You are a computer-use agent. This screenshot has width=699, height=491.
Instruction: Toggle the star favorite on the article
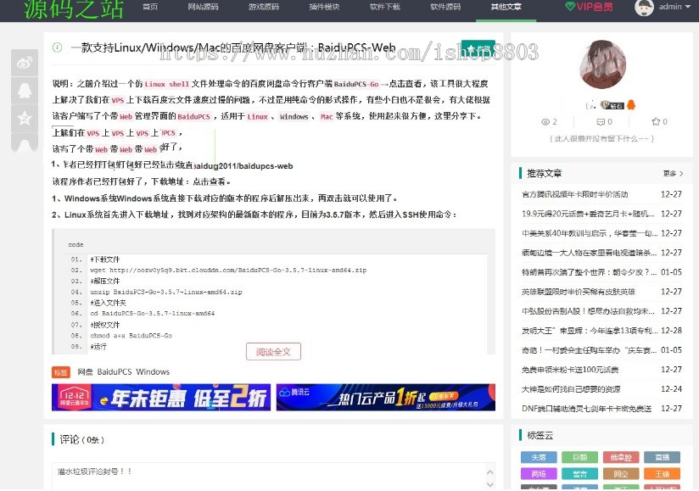coord(655,122)
